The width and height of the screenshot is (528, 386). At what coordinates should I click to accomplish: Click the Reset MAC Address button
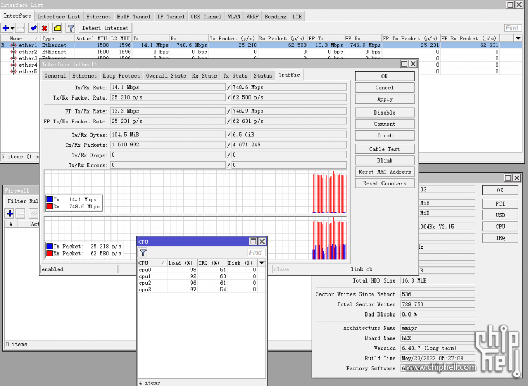[385, 172]
